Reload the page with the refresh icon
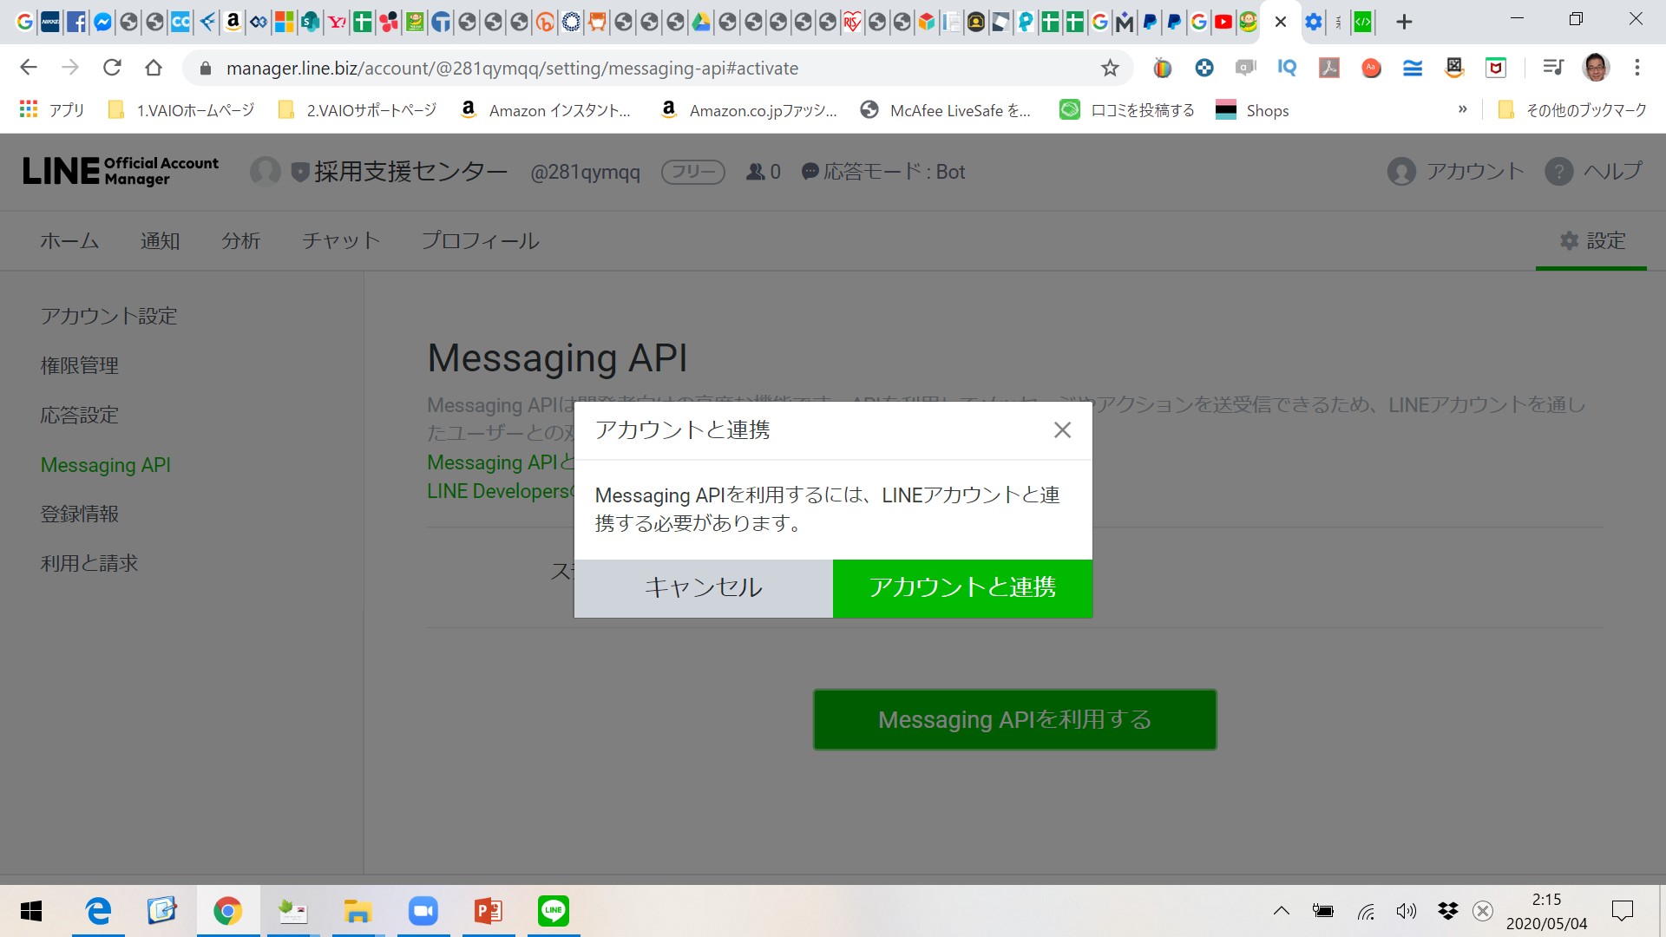 pyautogui.click(x=112, y=68)
